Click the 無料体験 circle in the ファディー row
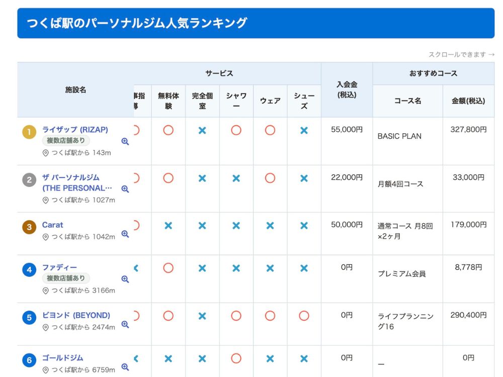503x377 pixels. (x=169, y=268)
